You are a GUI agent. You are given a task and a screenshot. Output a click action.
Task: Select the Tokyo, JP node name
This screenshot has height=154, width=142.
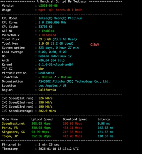click(10, 136)
